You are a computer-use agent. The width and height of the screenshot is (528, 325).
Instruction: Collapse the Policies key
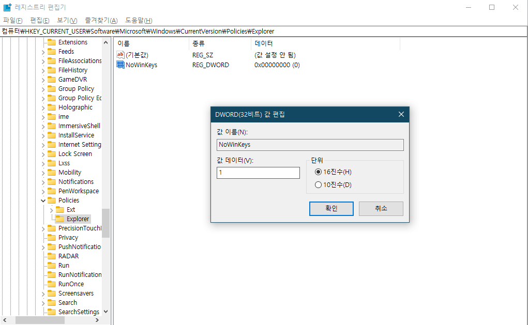coord(43,200)
